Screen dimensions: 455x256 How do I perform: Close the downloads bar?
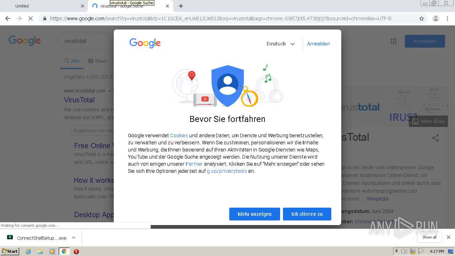[x=449, y=237]
